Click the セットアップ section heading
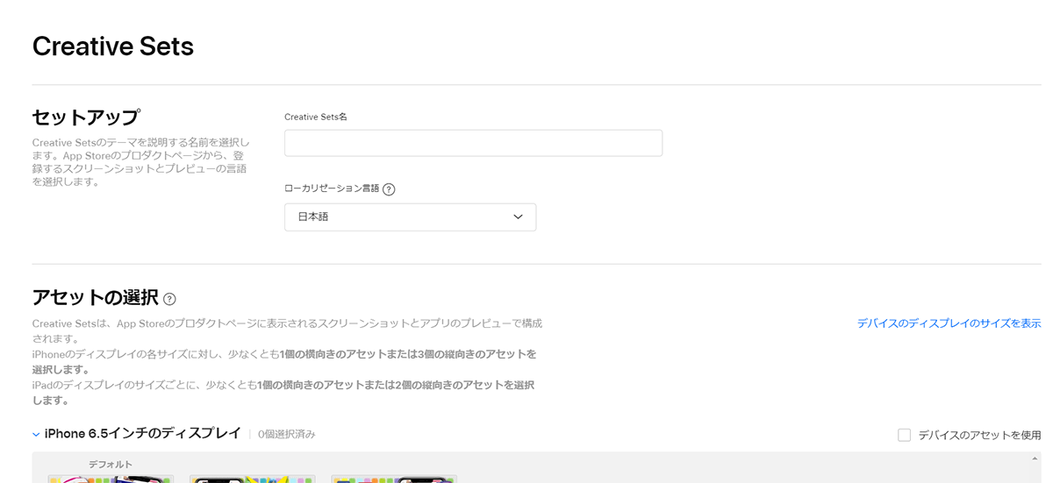The width and height of the screenshot is (1053, 483). pos(86,117)
